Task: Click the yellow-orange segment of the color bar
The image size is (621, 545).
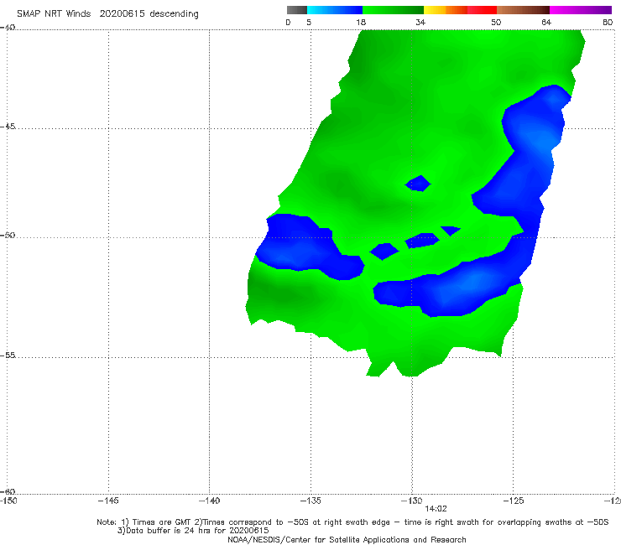Action: [446, 10]
